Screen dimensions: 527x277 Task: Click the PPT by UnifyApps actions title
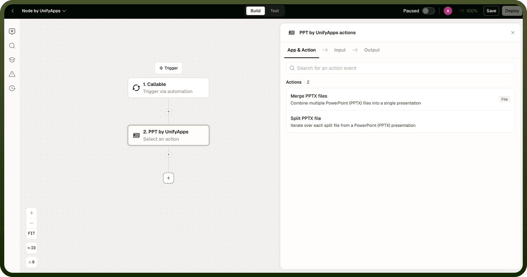point(327,33)
